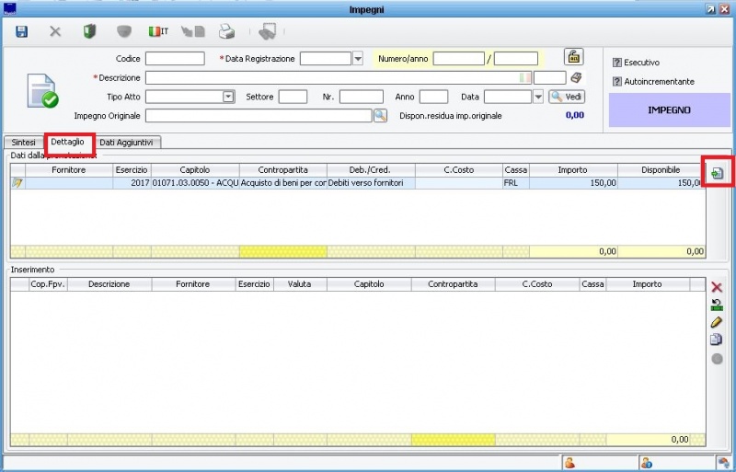Image resolution: width=736 pixels, height=472 pixels.
Task: Click magnifier icon next to Impegno Originale
Action: 380,116
